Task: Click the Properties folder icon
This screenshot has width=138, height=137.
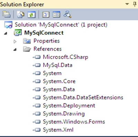Action: coord(27,41)
